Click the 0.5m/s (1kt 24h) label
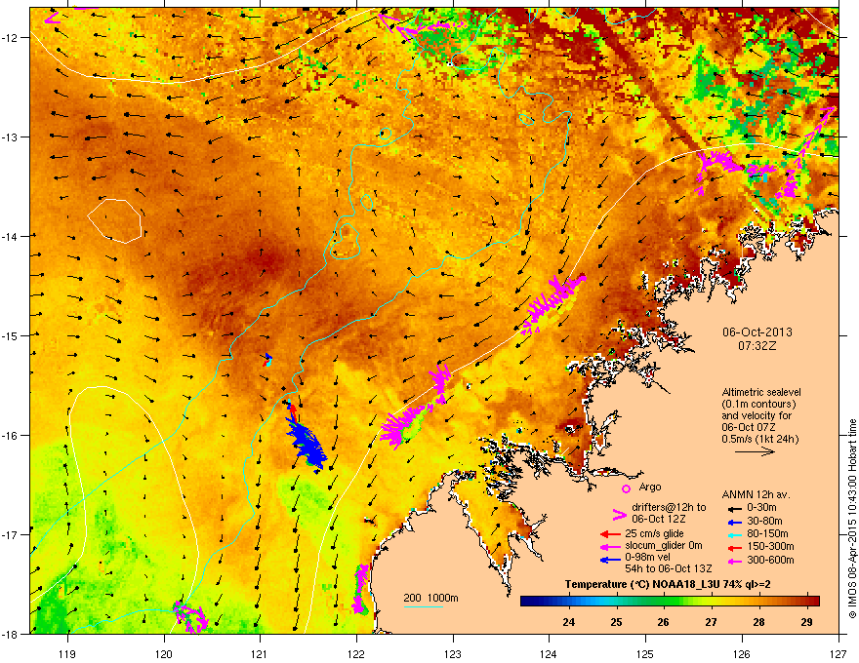Viewport: 859px width, 663px height. (x=759, y=439)
